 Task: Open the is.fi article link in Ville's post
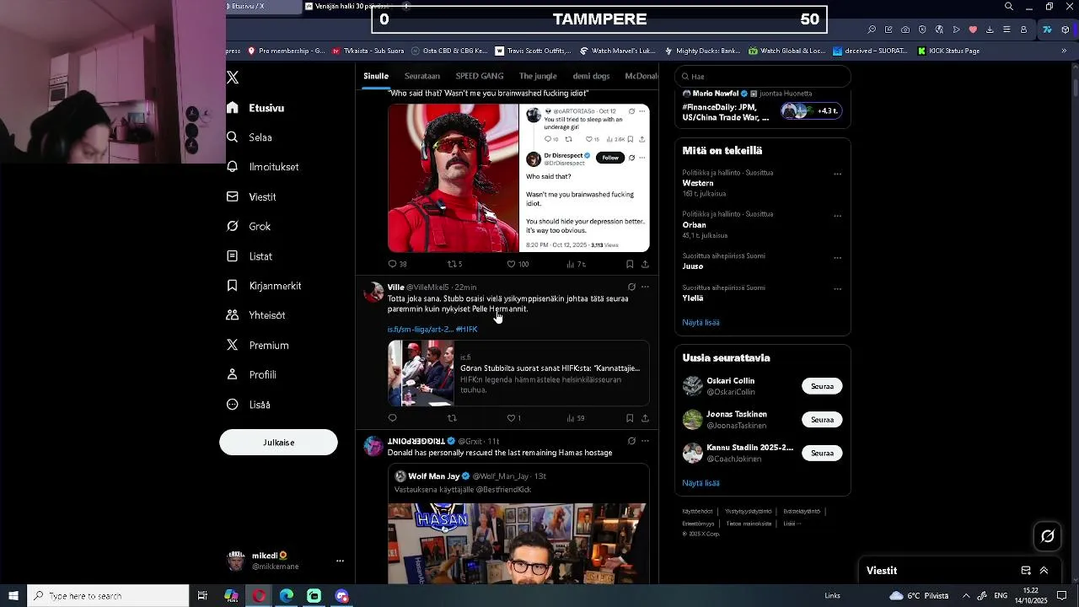pyautogui.click(x=420, y=330)
